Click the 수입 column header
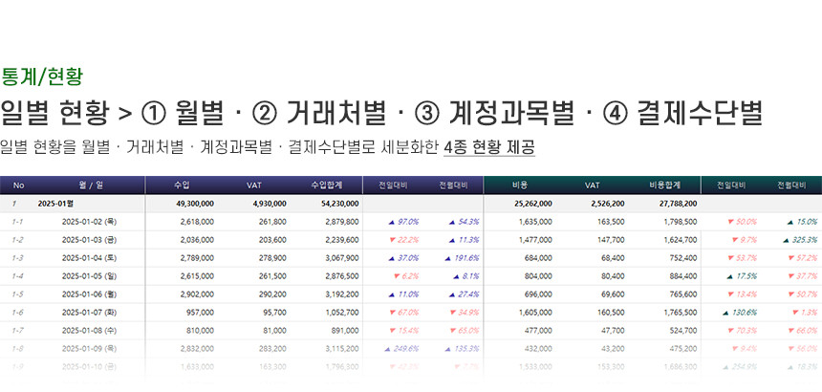Image resolution: width=822 pixels, height=392 pixels. pos(182,185)
